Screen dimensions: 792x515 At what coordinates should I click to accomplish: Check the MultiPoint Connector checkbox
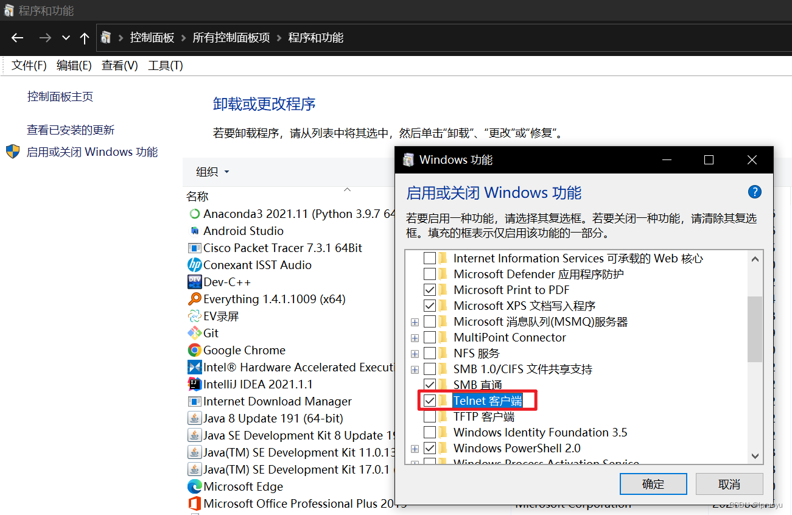tap(430, 337)
